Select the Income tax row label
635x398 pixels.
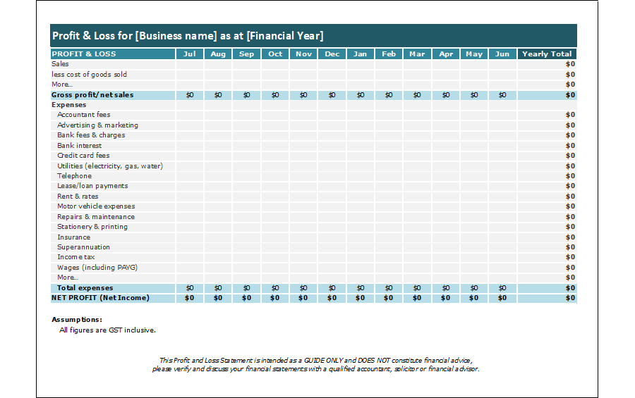point(76,257)
